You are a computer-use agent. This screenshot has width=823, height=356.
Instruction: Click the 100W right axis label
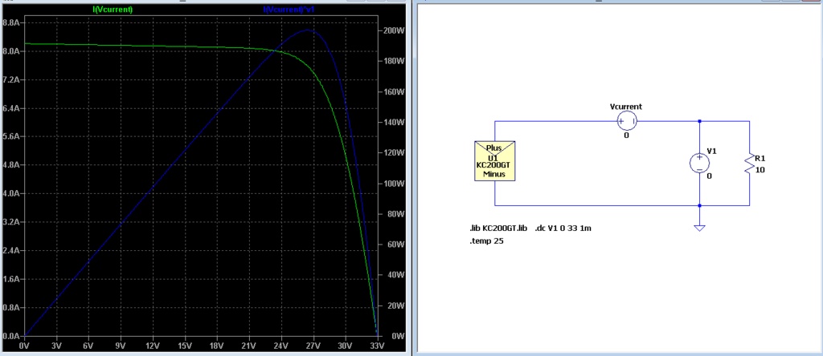click(x=394, y=184)
